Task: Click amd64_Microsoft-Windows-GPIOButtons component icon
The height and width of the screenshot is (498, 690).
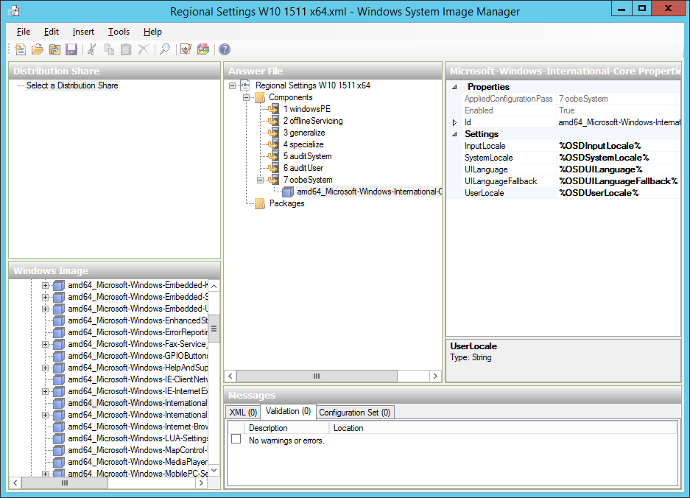Action: (59, 356)
